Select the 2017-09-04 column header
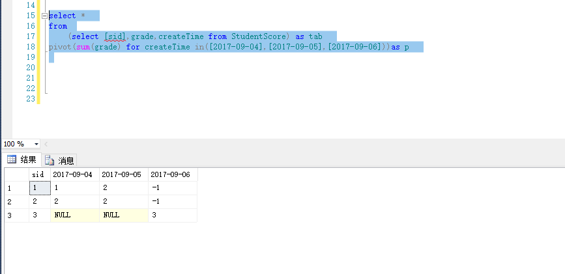This screenshot has width=565, height=274. tap(75, 174)
